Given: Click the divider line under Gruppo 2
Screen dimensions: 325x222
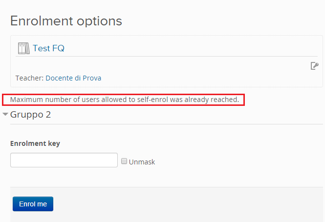Looking at the screenshot, I should [167, 124].
